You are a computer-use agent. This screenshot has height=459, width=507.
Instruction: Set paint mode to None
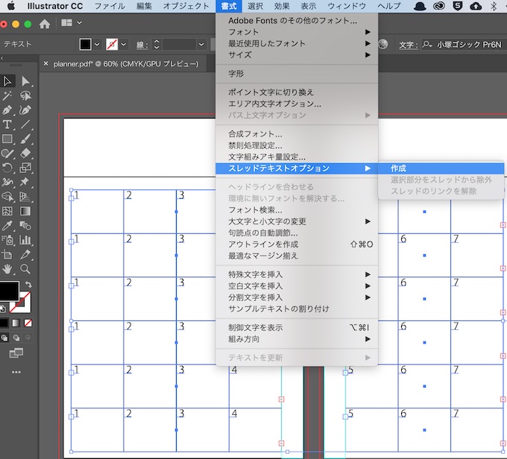click(x=28, y=323)
